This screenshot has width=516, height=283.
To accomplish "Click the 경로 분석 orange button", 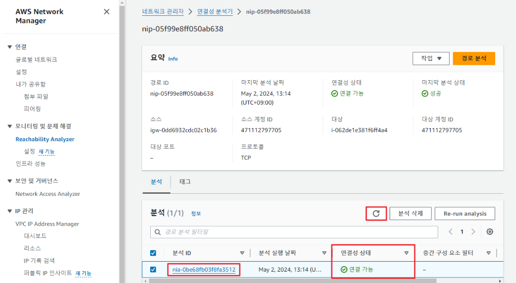I will 474,58.
